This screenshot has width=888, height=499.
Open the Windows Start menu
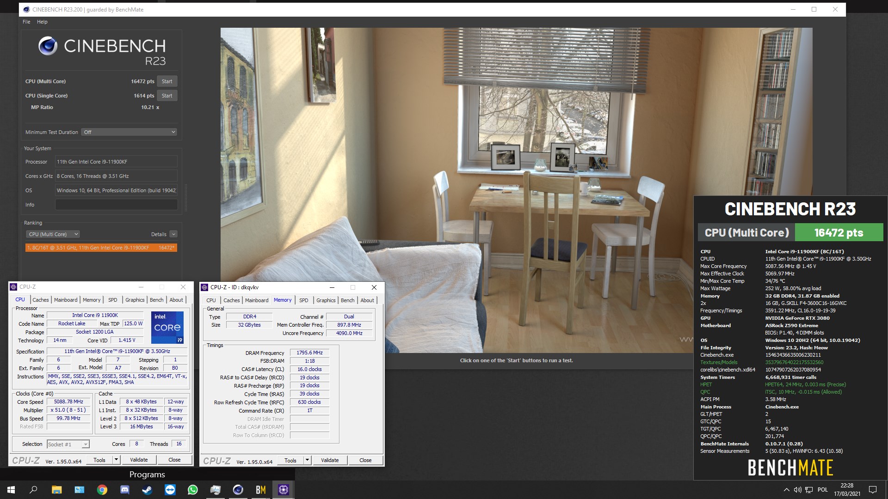coord(11,490)
